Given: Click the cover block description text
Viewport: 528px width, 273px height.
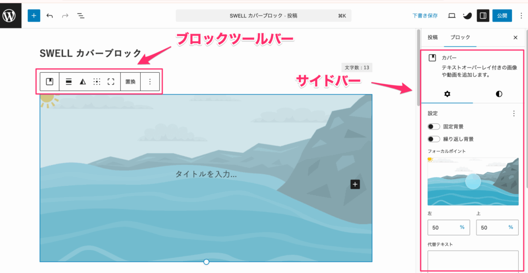Looking at the screenshot, I should (478, 71).
